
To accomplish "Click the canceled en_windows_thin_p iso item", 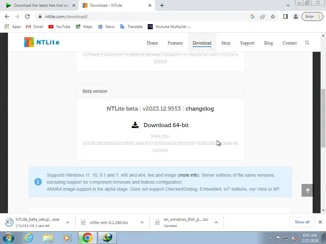I will (182, 222).
